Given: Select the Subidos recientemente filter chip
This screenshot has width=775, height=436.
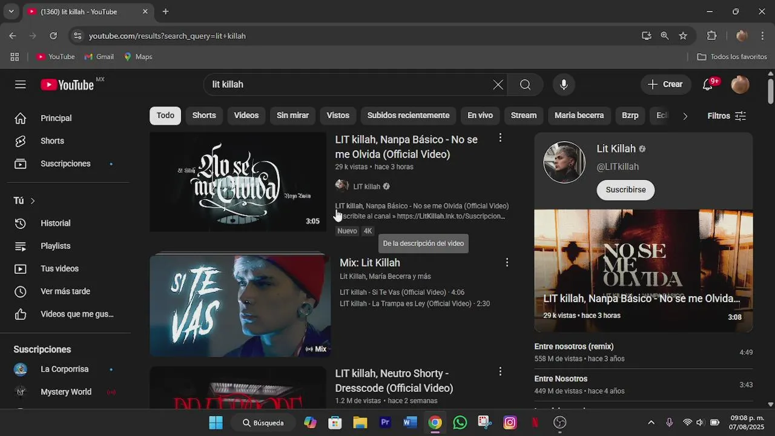Looking at the screenshot, I should [408, 116].
